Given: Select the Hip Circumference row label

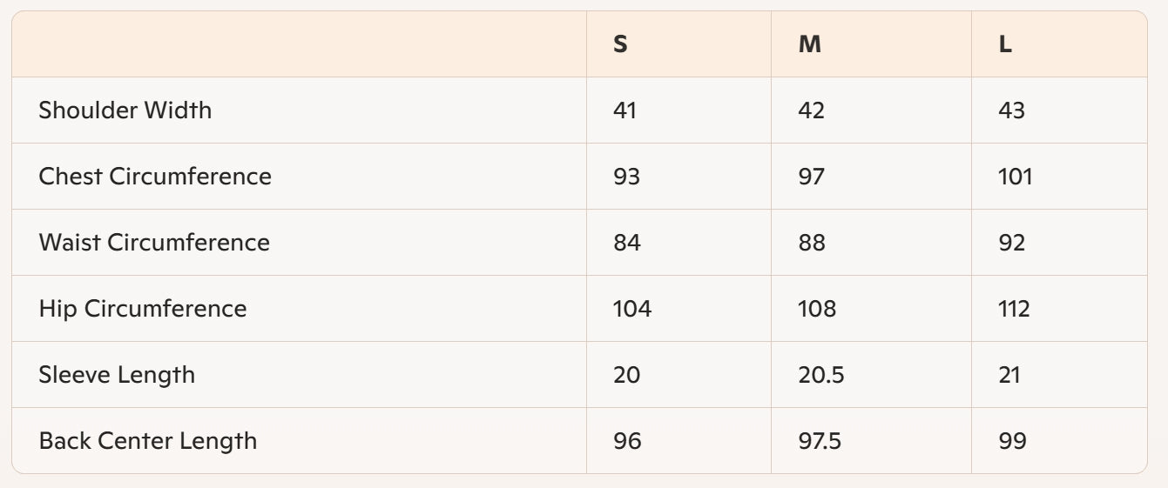Looking at the screenshot, I should [x=143, y=309].
